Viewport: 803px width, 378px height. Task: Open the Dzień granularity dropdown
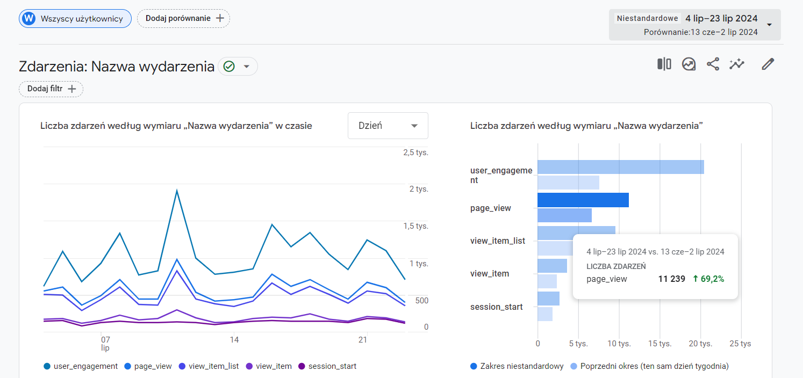(x=388, y=126)
